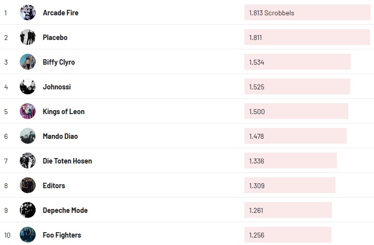Click the Editors artist name
The width and height of the screenshot is (374, 245).
[x=54, y=186]
